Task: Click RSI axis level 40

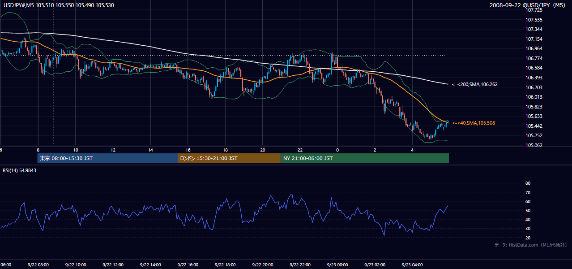Action: tap(528, 219)
